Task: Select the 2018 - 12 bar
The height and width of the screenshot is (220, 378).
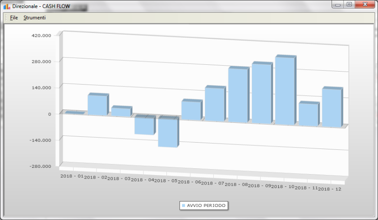Action: [332, 107]
